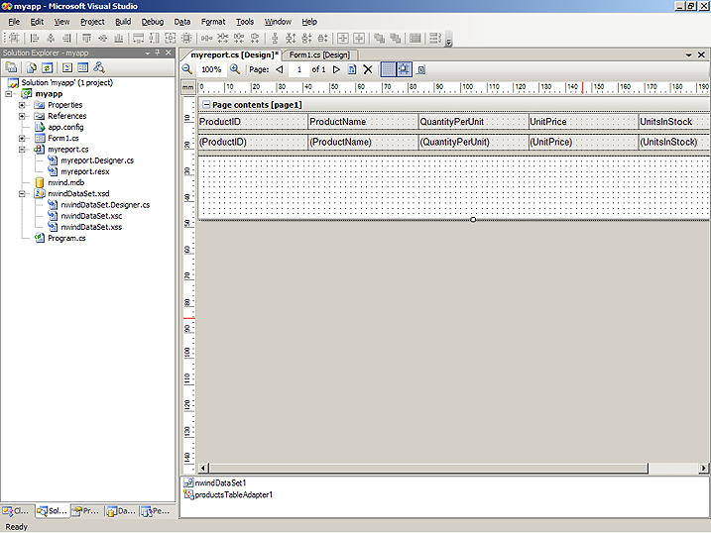
Task: Click the Send to Back icon
Action: [396, 38]
